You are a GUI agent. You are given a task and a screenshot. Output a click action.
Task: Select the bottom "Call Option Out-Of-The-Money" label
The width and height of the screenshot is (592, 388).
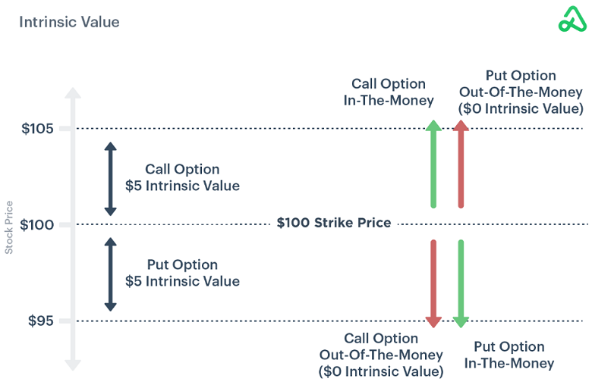coord(381,355)
